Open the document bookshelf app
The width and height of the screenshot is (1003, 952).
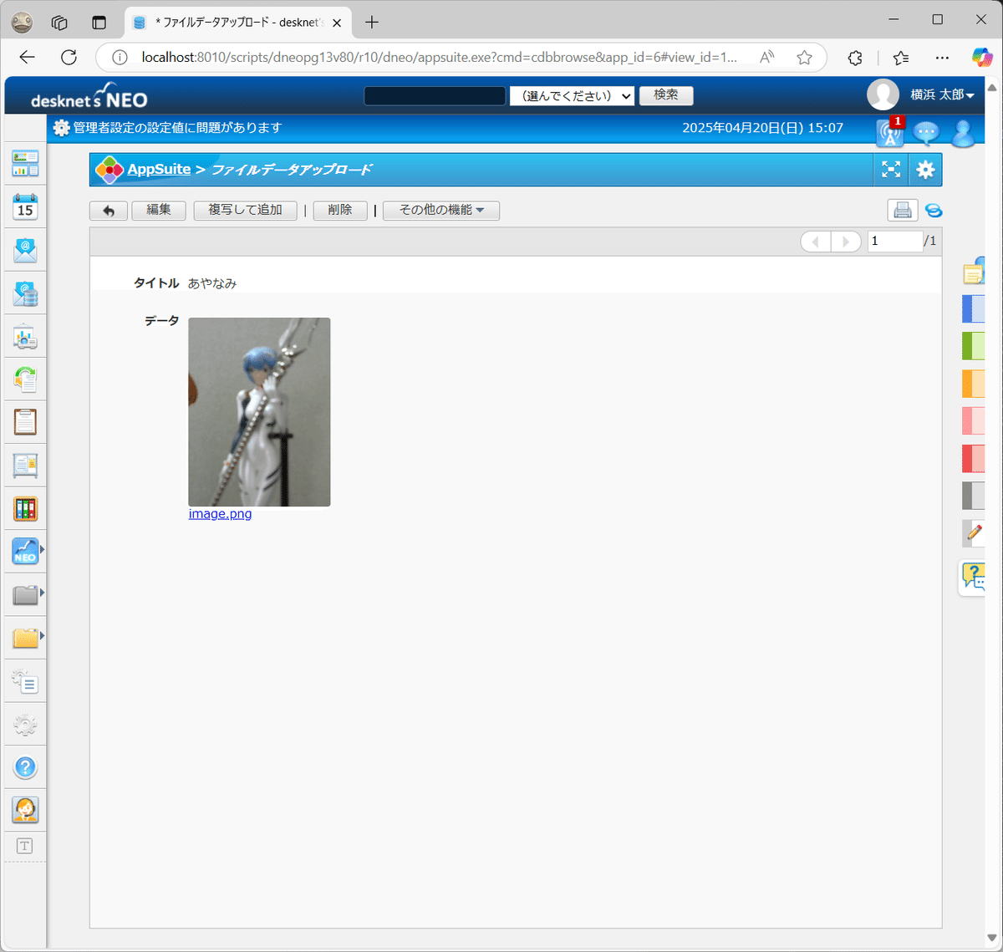pyautogui.click(x=25, y=508)
